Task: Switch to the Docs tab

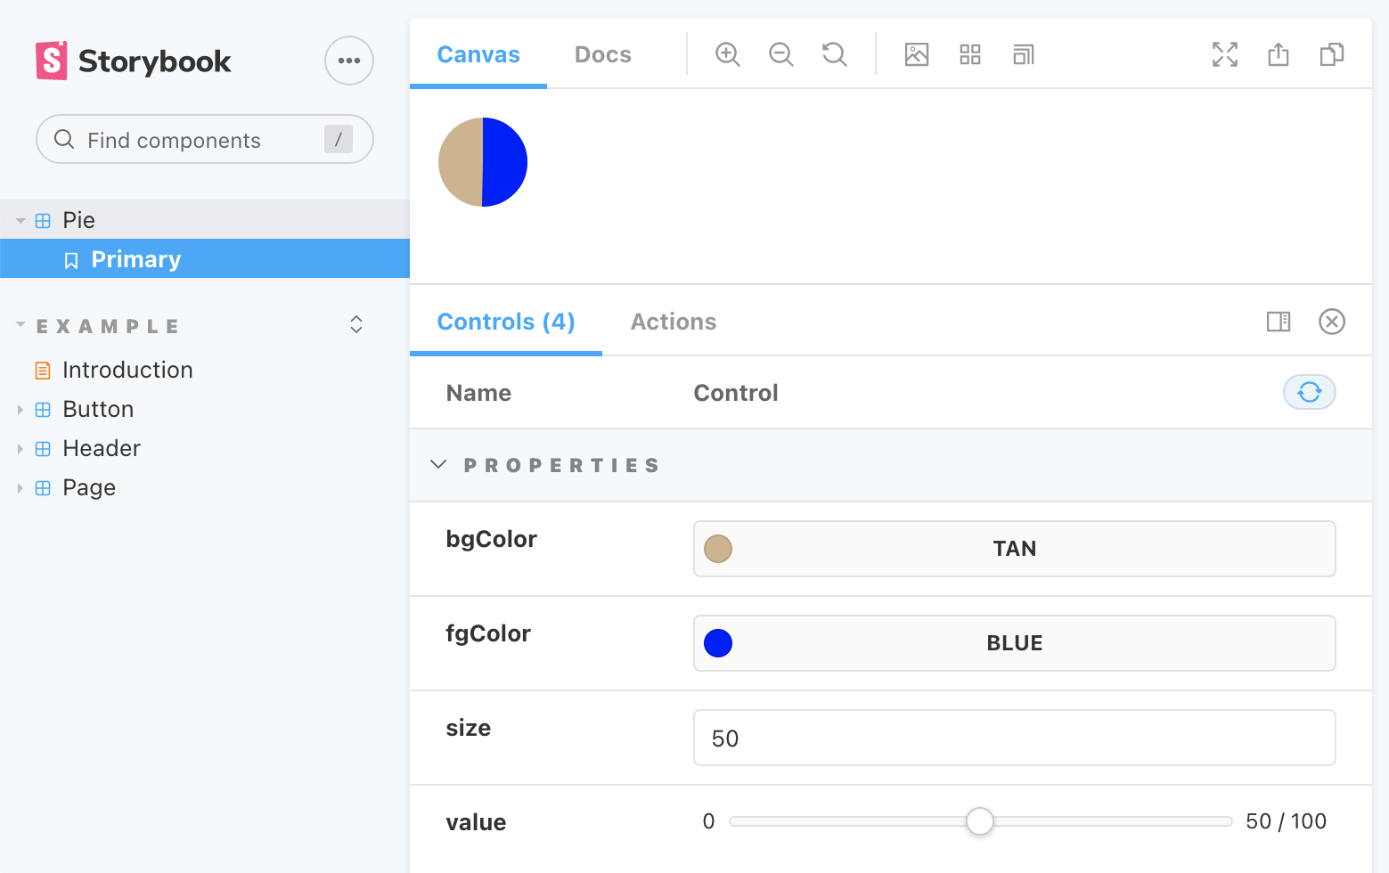Action: click(602, 54)
